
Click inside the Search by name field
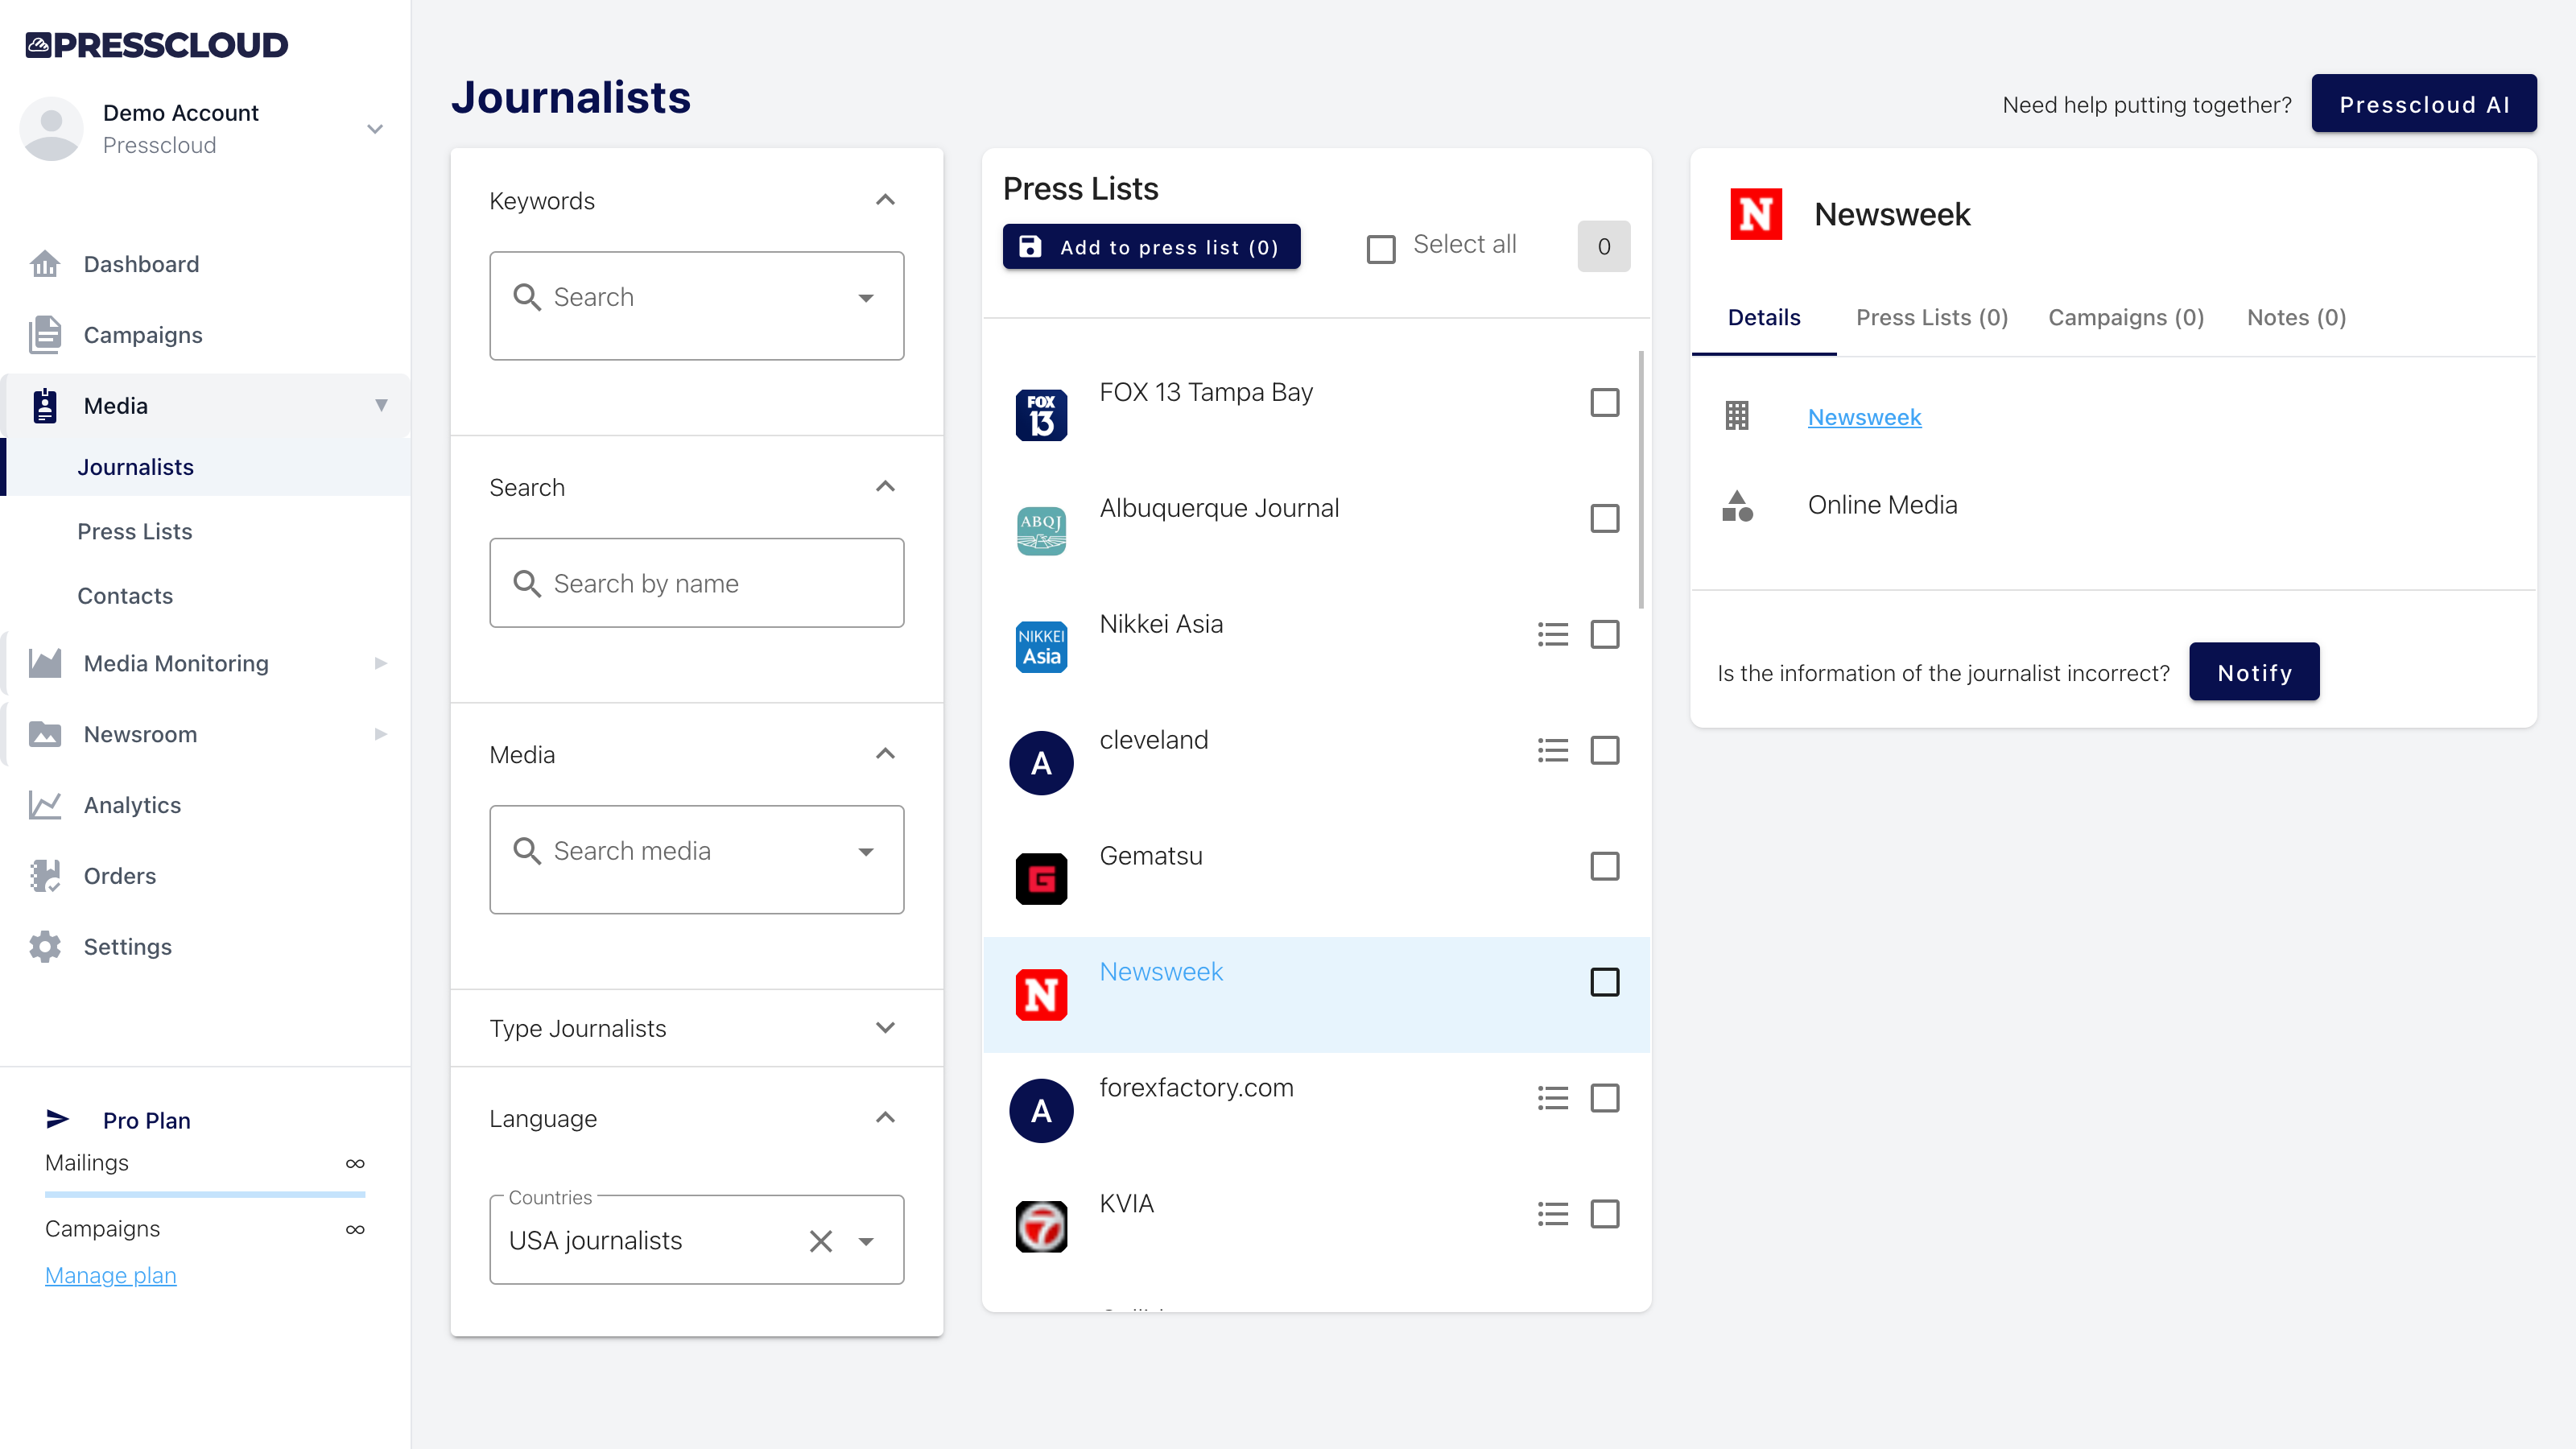[697, 583]
